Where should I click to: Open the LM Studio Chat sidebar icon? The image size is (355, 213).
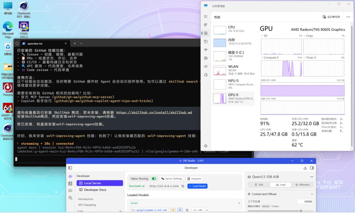click(x=70, y=176)
